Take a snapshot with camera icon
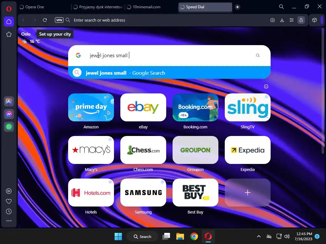This screenshot has width=326, height=244. pyautogui.click(x=273, y=20)
